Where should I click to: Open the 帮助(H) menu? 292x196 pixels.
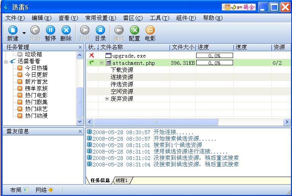[x=213, y=18]
